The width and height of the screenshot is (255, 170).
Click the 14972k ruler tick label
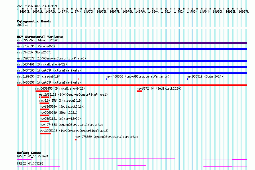click(50, 11)
